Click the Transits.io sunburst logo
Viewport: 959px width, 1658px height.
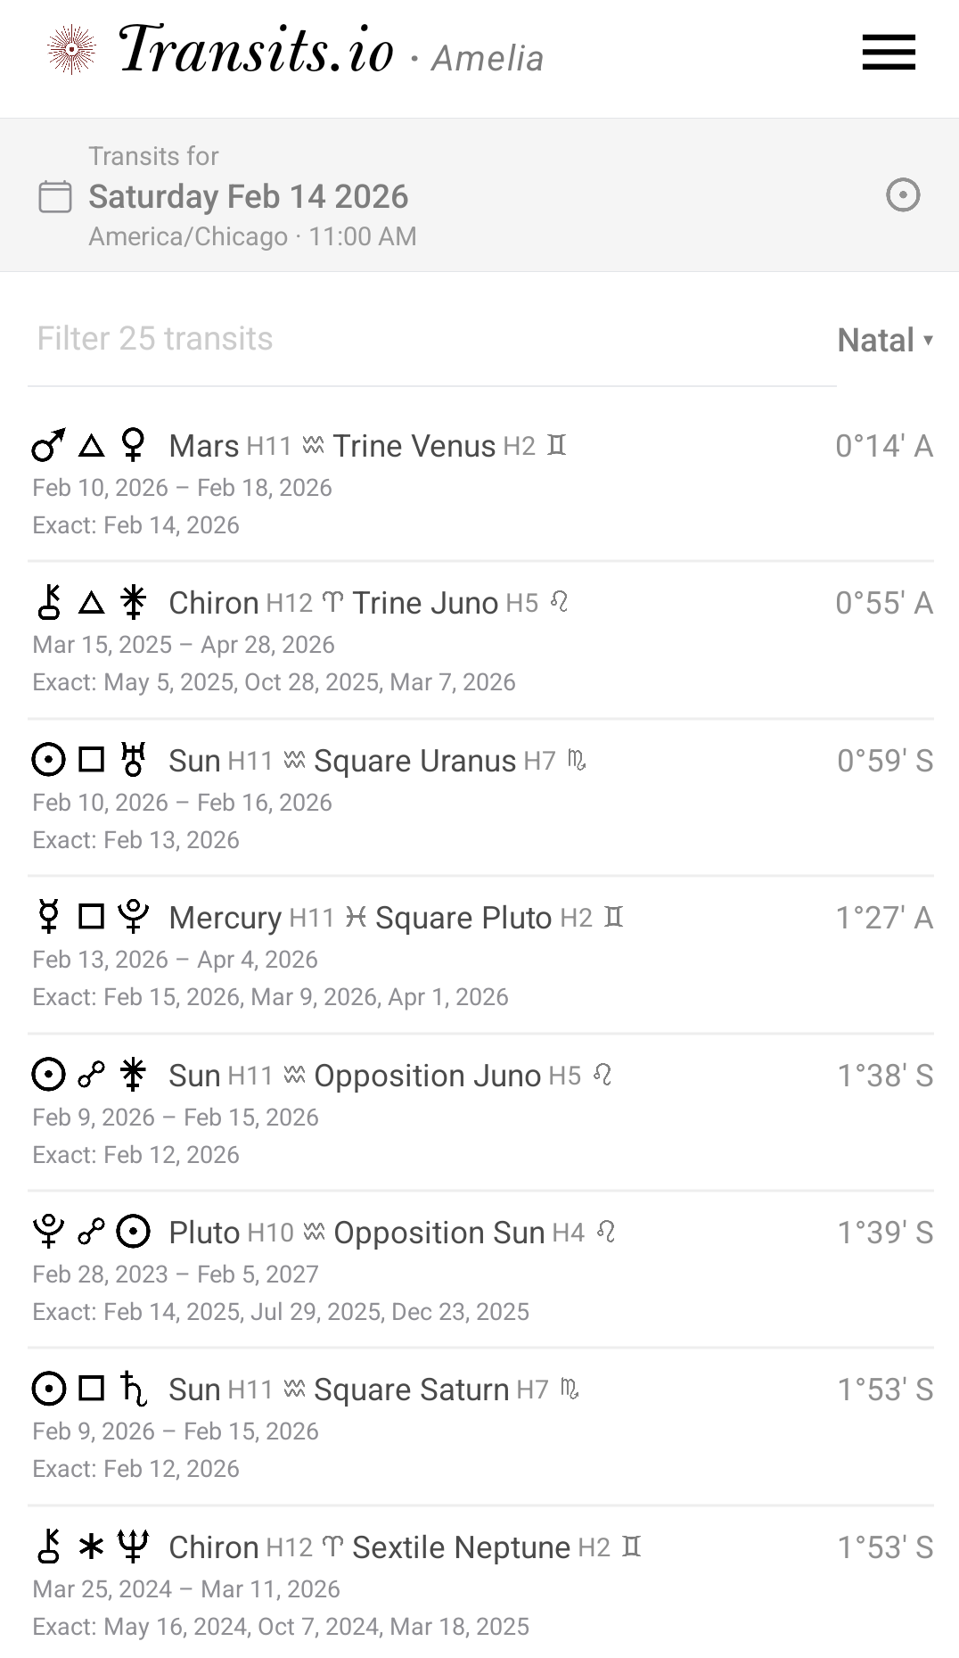pyautogui.click(x=71, y=51)
